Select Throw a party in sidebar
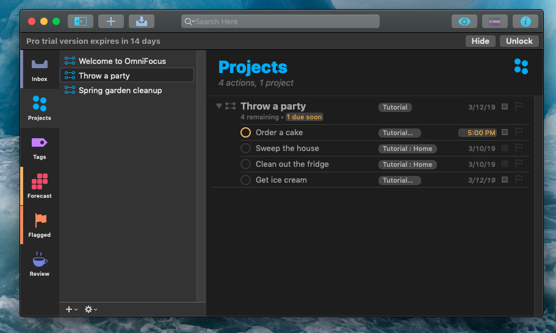The height and width of the screenshot is (333, 556). 127,75
